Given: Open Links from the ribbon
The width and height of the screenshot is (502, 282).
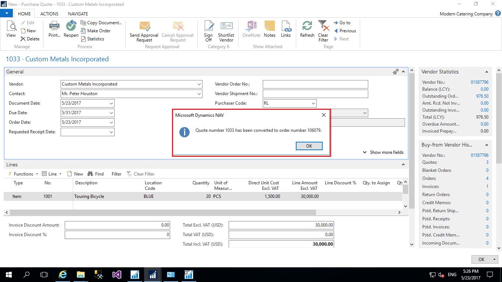Looking at the screenshot, I should coord(286,29).
